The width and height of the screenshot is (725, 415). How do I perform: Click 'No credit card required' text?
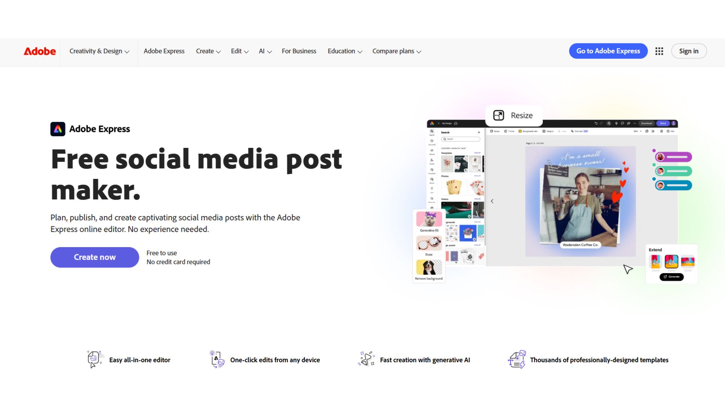[x=178, y=262]
